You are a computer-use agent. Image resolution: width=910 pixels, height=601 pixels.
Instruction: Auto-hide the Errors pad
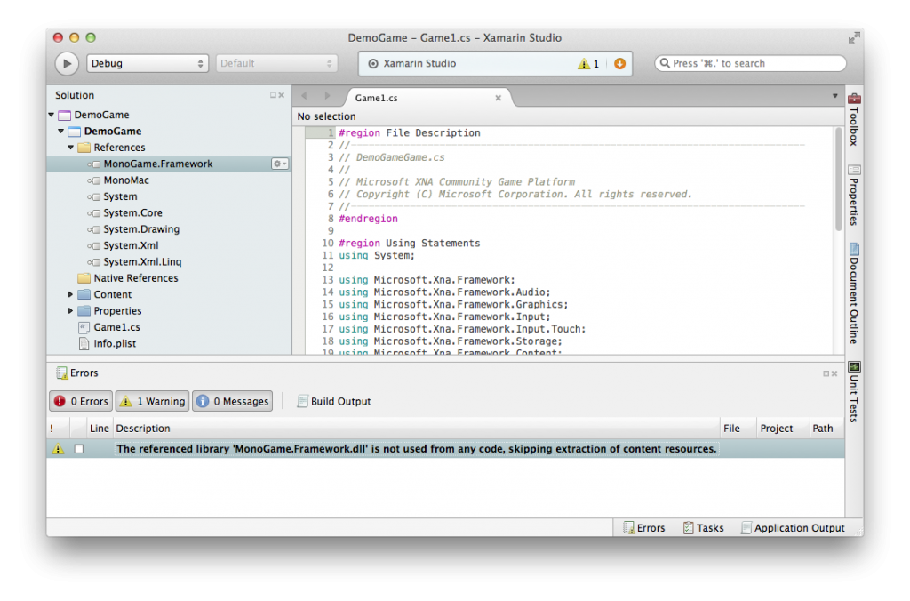826,373
